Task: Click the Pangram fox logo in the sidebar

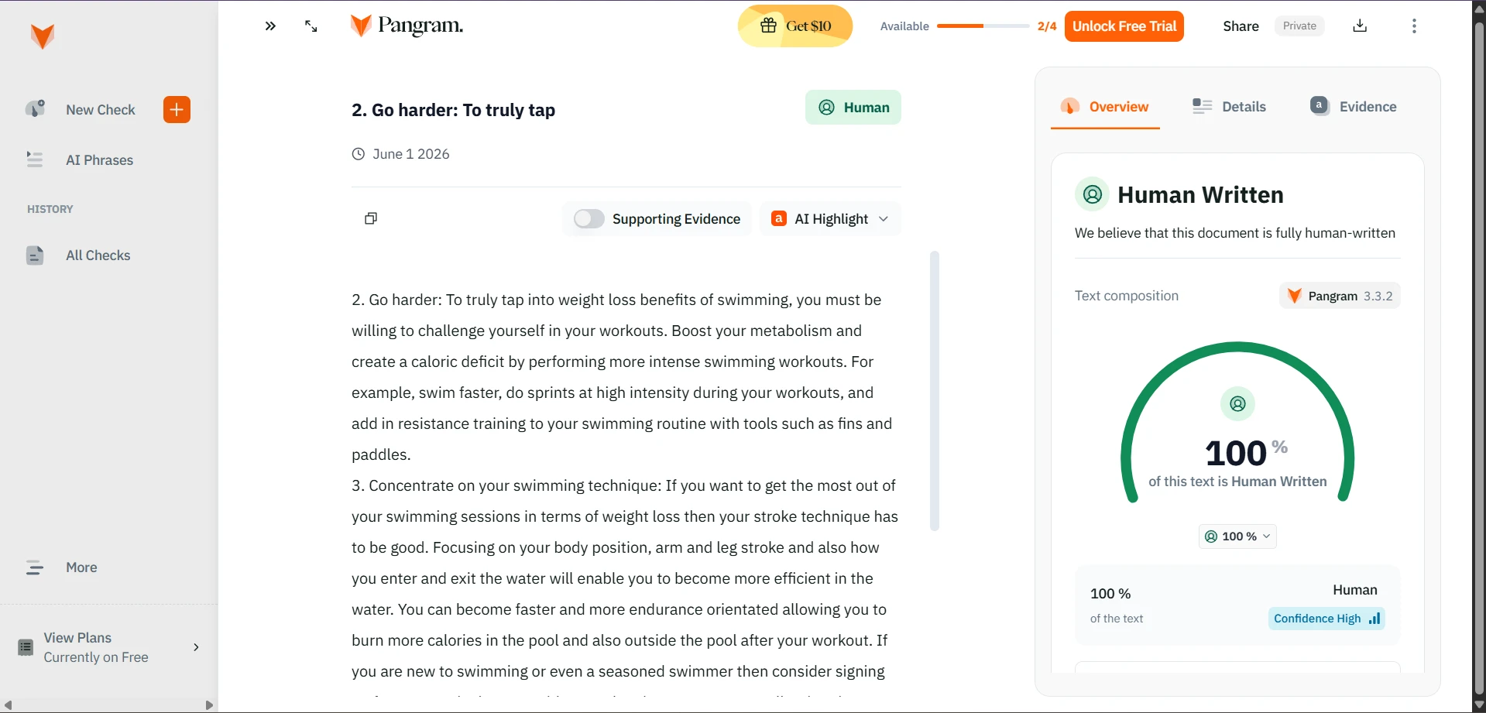Action: point(43,36)
